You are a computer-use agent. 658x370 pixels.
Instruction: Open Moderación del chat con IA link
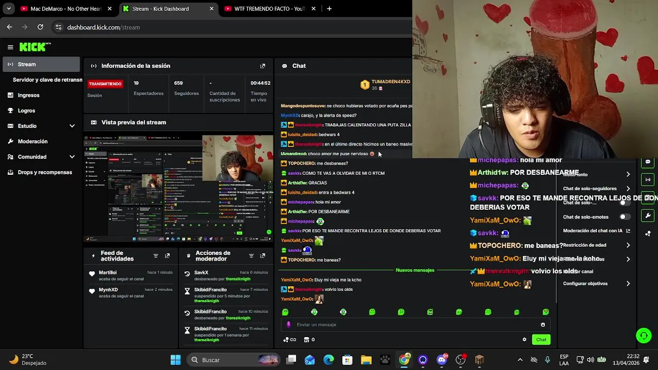pos(596,231)
